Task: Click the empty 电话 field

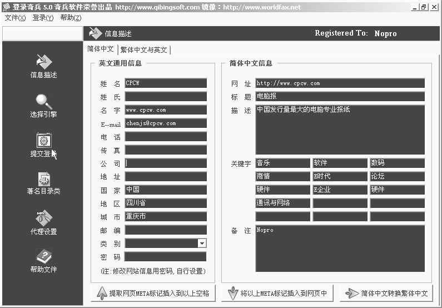Action: pyautogui.click(x=166, y=136)
